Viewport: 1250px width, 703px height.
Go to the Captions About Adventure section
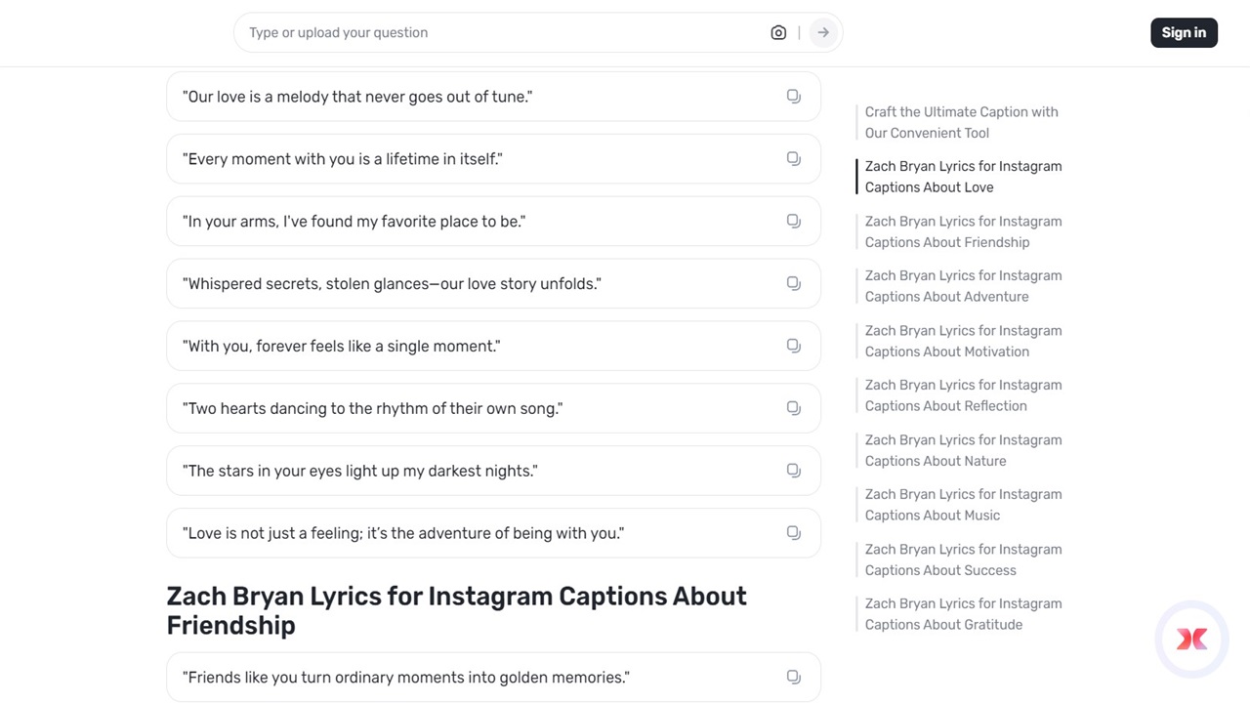coord(963,286)
